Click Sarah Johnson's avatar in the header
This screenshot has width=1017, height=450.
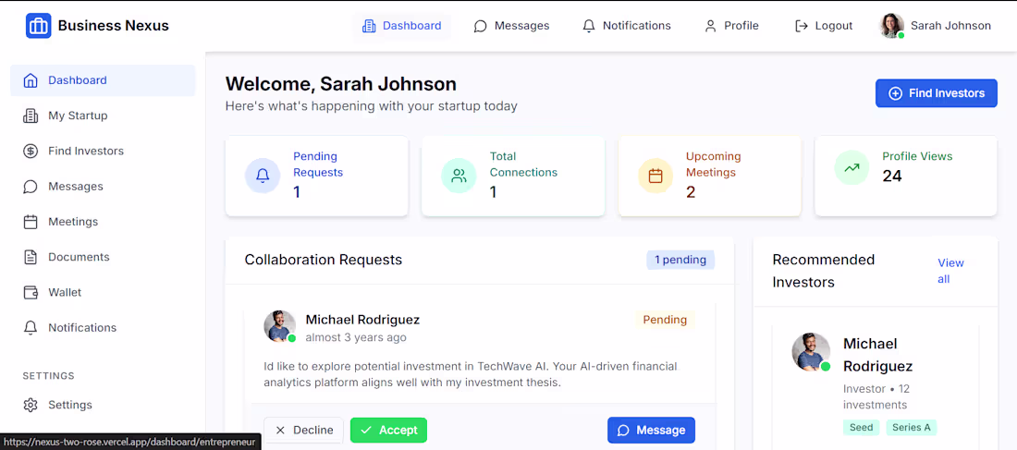(x=892, y=26)
